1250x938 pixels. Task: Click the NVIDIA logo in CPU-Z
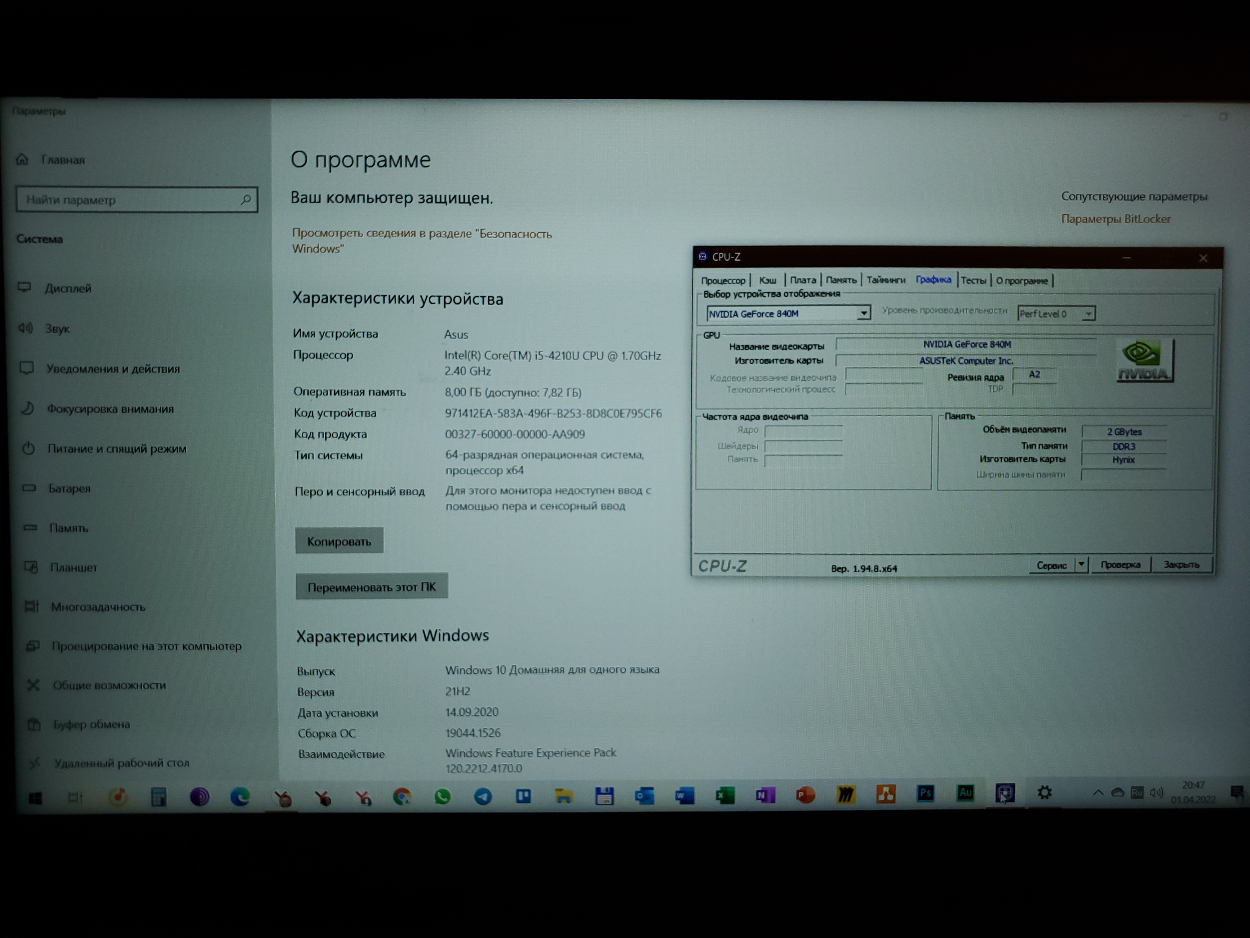click(x=1144, y=360)
